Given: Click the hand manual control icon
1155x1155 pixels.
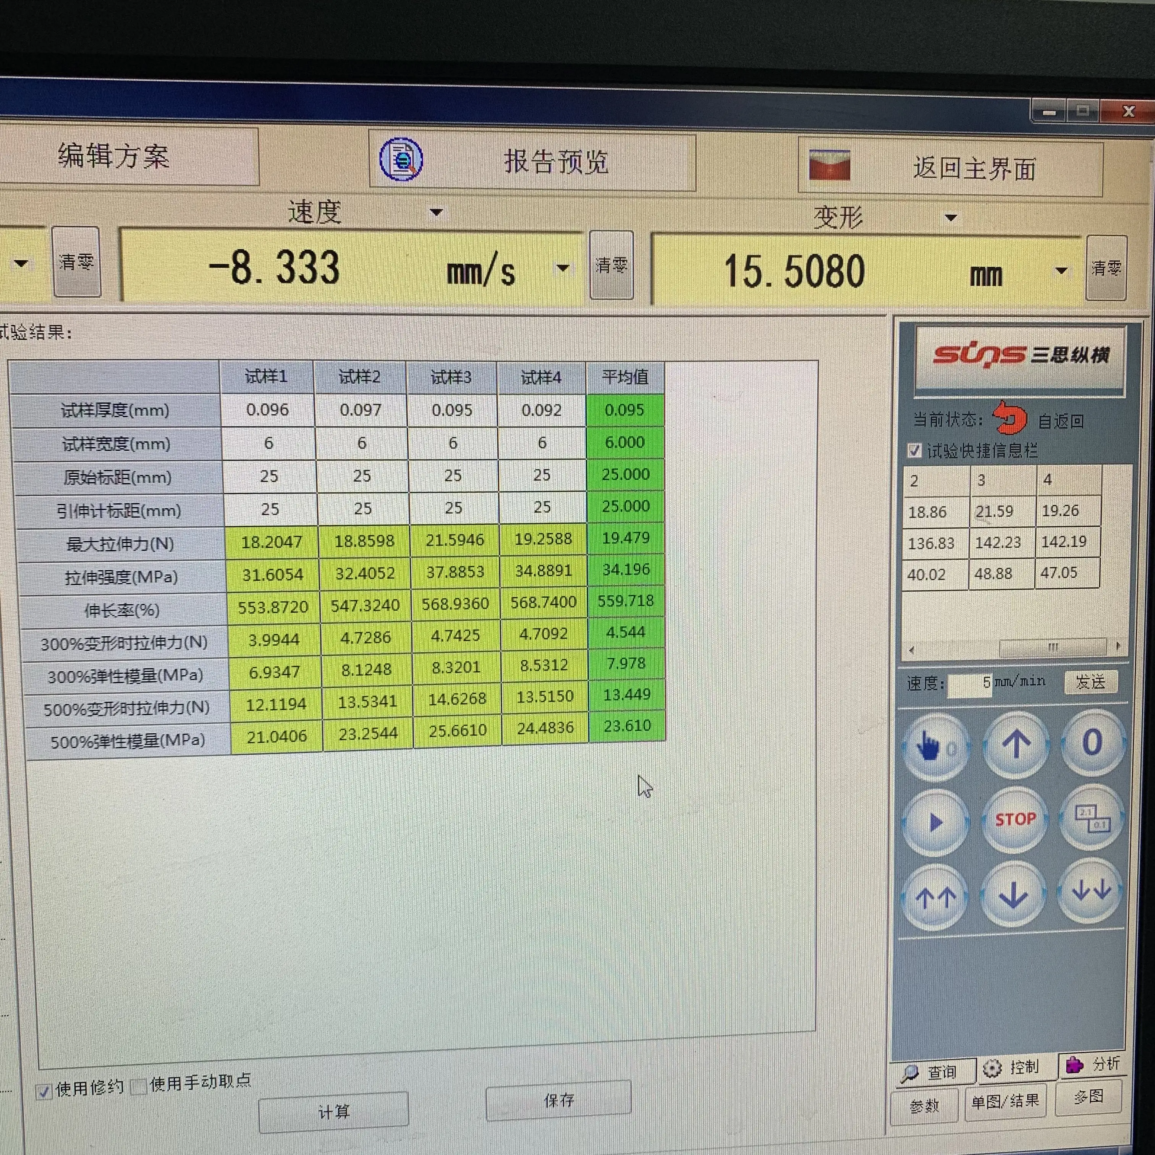Looking at the screenshot, I should 934,746.
